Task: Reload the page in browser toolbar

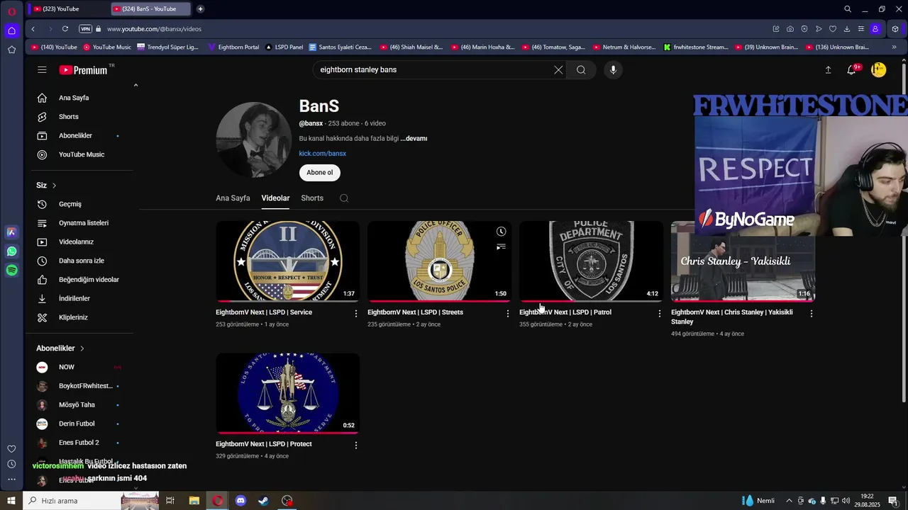Action: click(65, 29)
